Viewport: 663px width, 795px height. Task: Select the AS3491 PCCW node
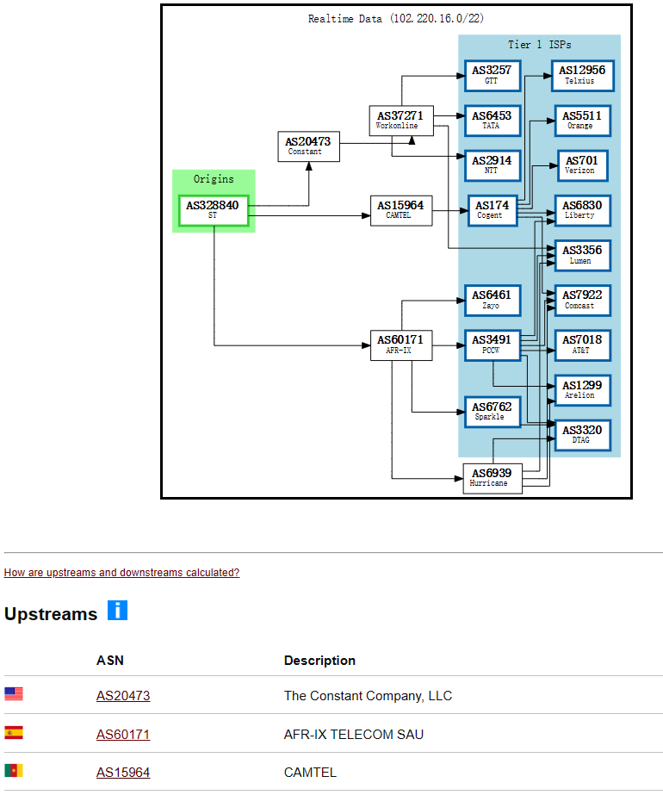click(x=492, y=345)
